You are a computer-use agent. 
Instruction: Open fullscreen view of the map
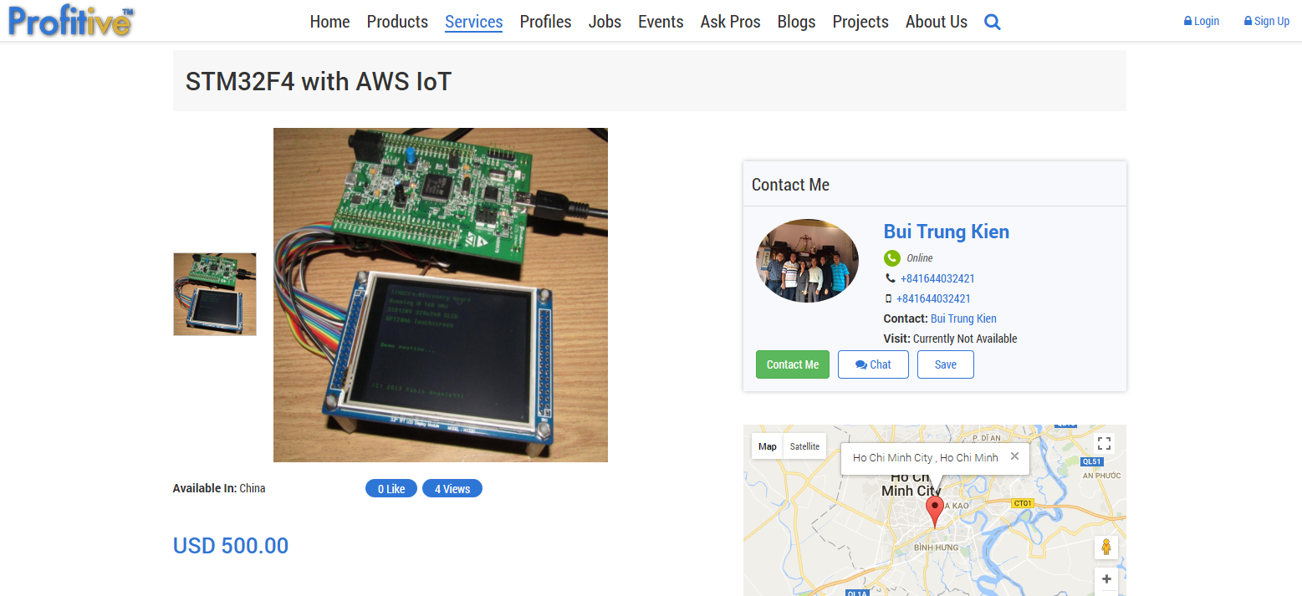(1103, 442)
